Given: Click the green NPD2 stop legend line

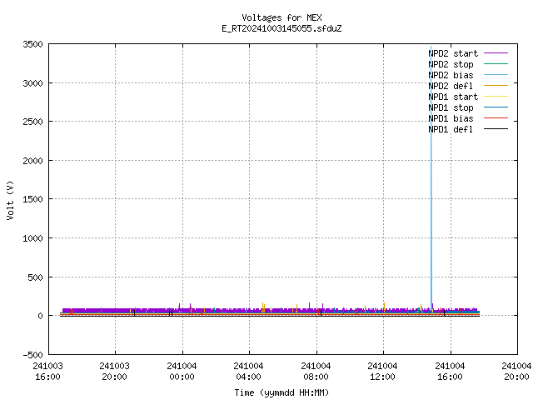Looking at the screenshot, I should 496,64.
